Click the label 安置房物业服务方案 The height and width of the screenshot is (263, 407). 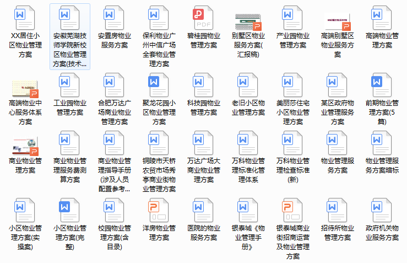pyautogui.click(x=115, y=40)
